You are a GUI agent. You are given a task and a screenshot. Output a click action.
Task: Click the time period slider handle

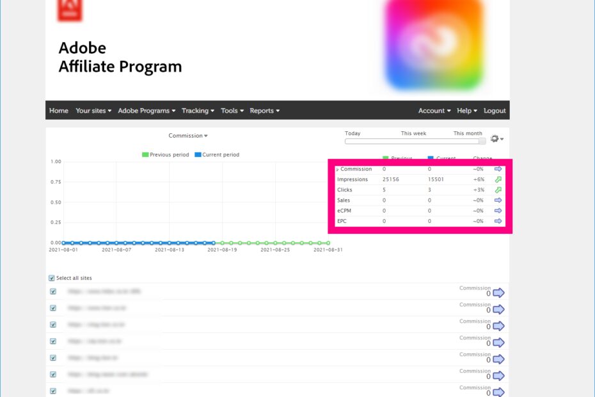pyautogui.click(x=482, y=142)
